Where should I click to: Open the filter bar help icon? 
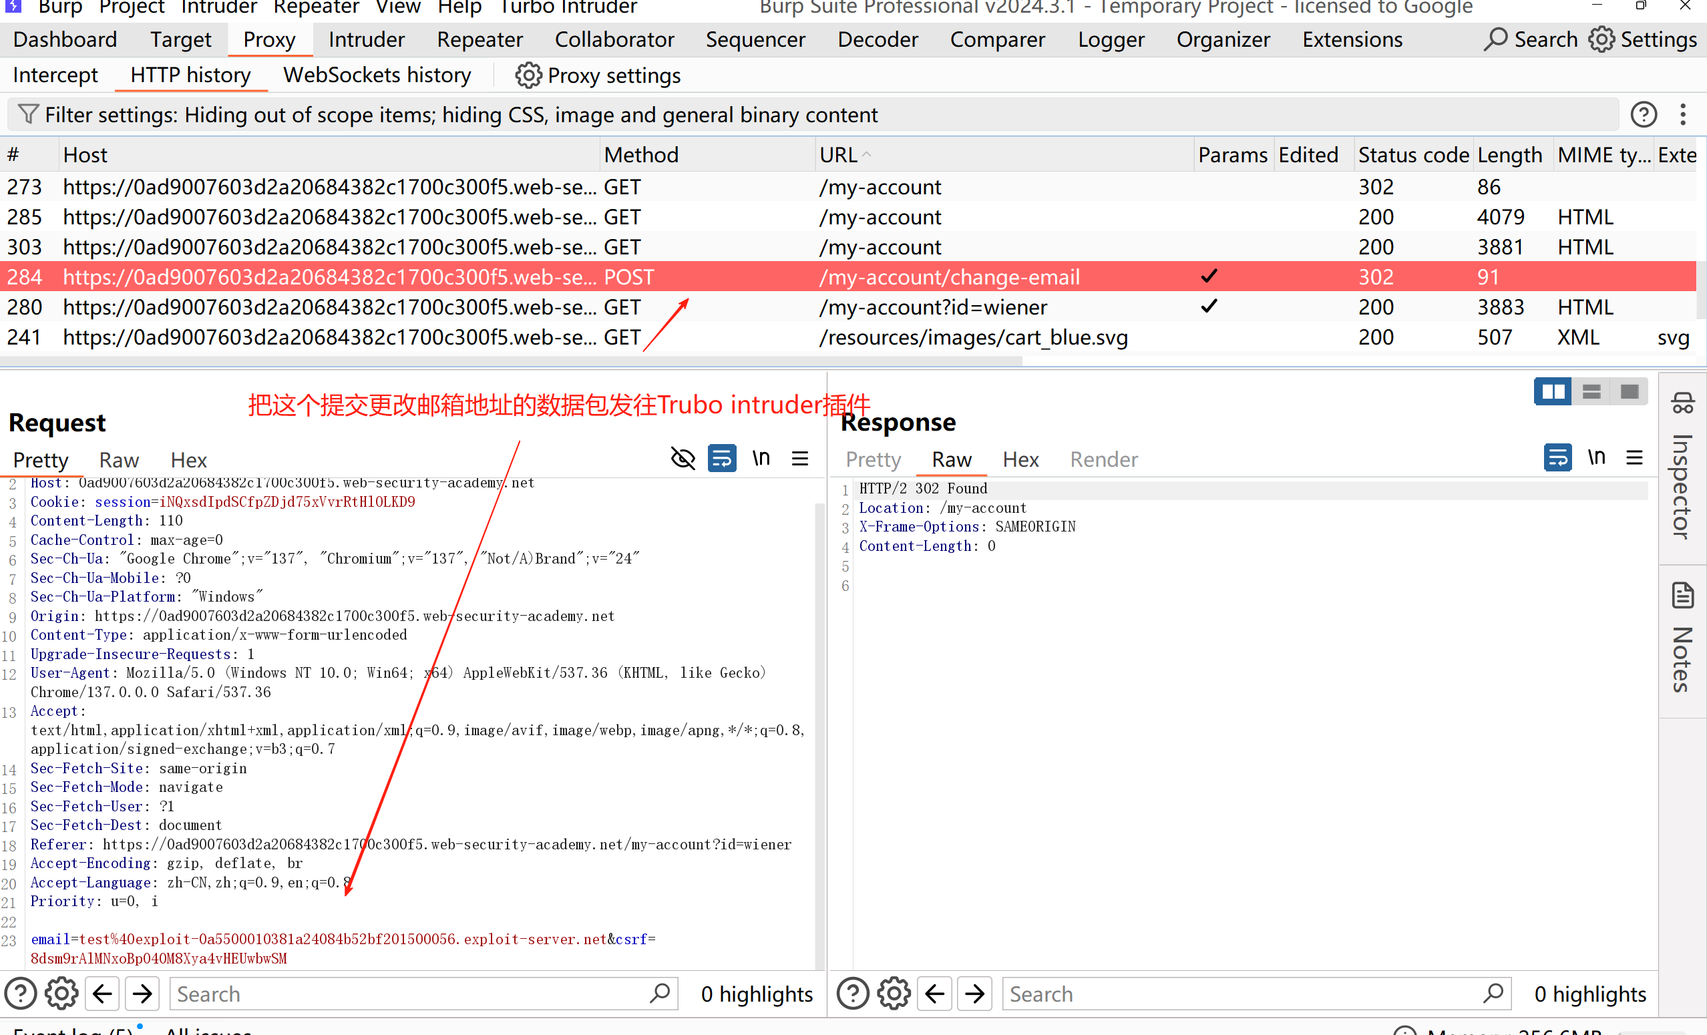[1643, 114]
